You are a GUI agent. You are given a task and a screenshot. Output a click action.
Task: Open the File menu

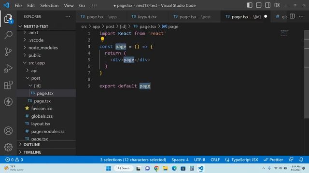pyautogui.click(x=18, y=5)
